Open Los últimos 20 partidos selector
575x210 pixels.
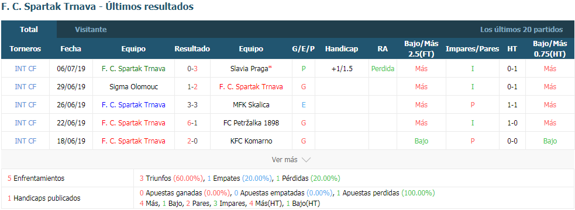coord(521,30)
